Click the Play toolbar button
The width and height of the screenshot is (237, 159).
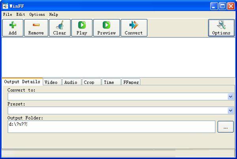coord(82,28)
